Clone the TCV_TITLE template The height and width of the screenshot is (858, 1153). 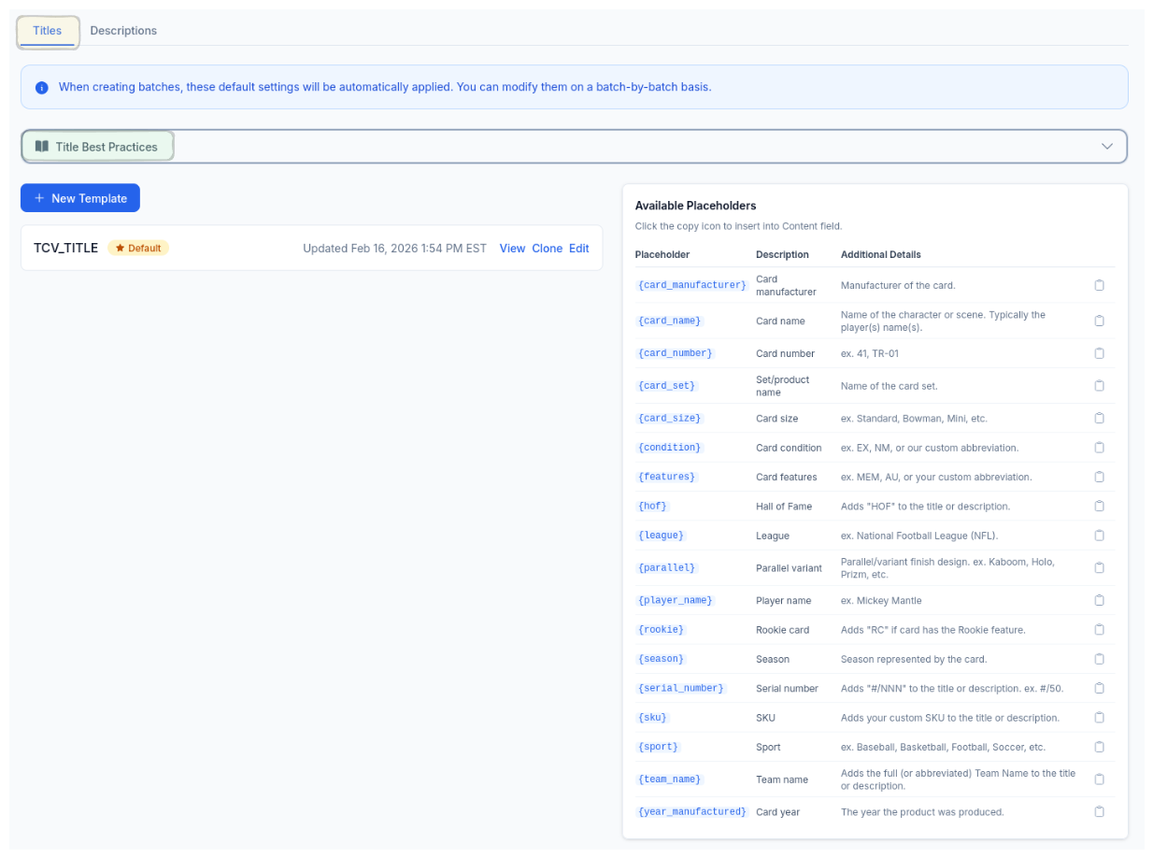548,249
